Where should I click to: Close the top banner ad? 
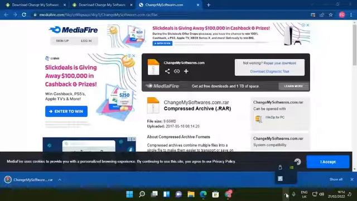307,25
